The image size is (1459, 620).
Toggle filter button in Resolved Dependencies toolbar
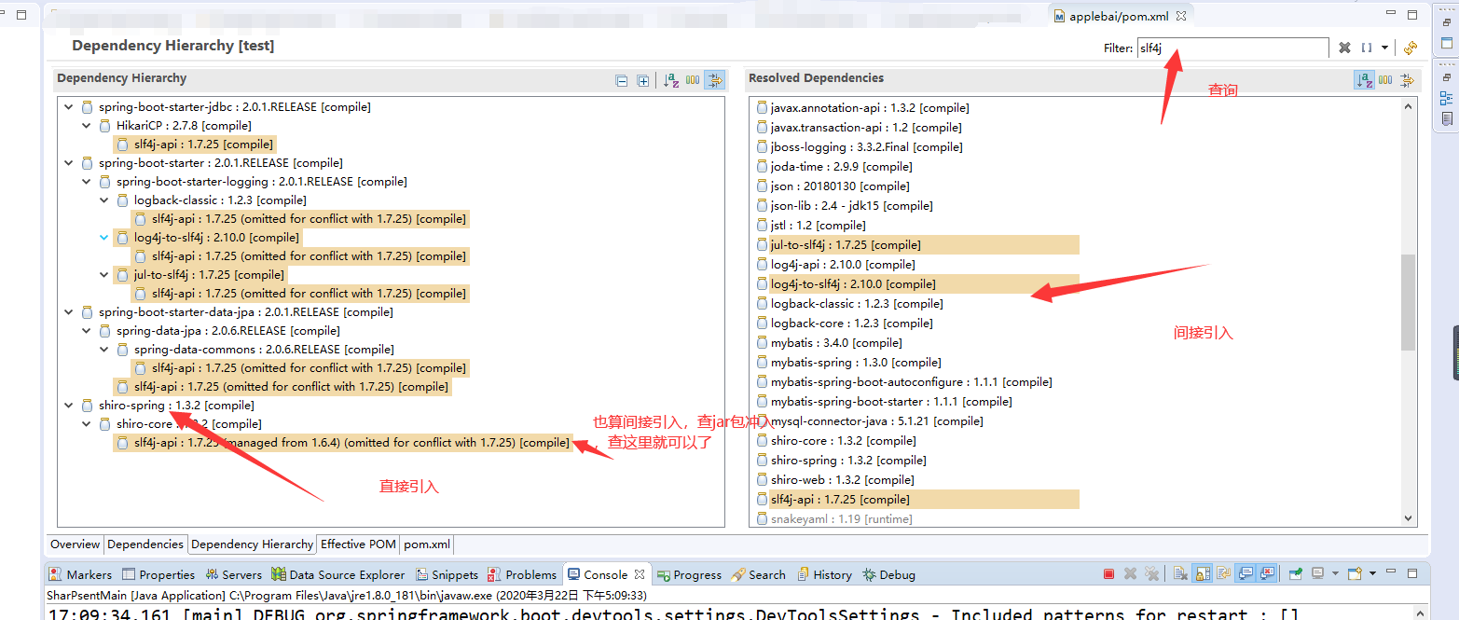(x=1407, y=80)
